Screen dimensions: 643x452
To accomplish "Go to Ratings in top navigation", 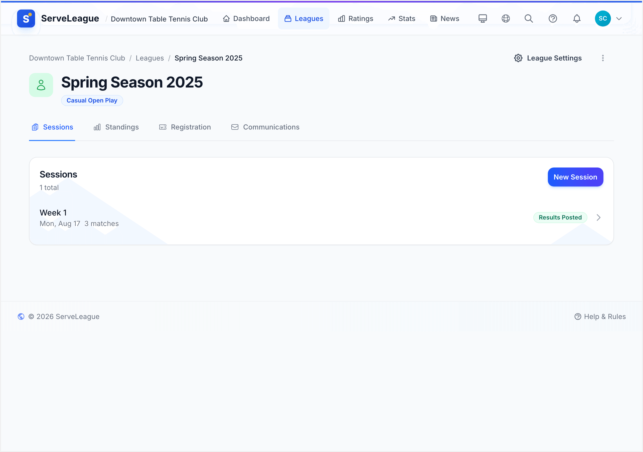I will coord(355,18).
